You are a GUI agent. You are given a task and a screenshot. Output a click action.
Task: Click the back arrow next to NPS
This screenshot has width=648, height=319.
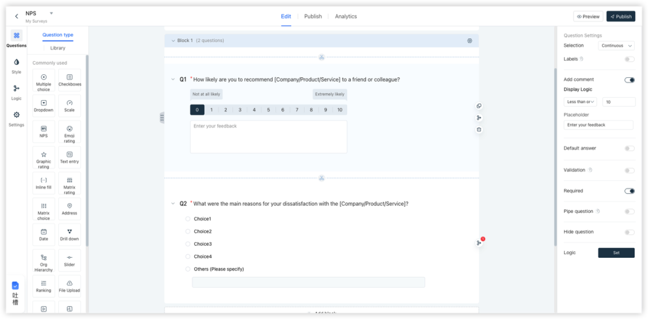coord(16,16)
